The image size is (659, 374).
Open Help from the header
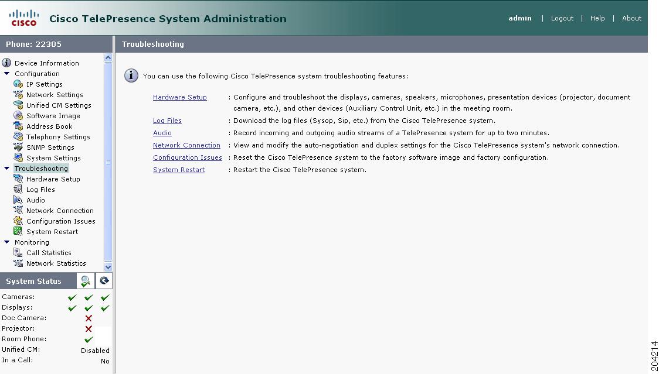click(597, 18)
